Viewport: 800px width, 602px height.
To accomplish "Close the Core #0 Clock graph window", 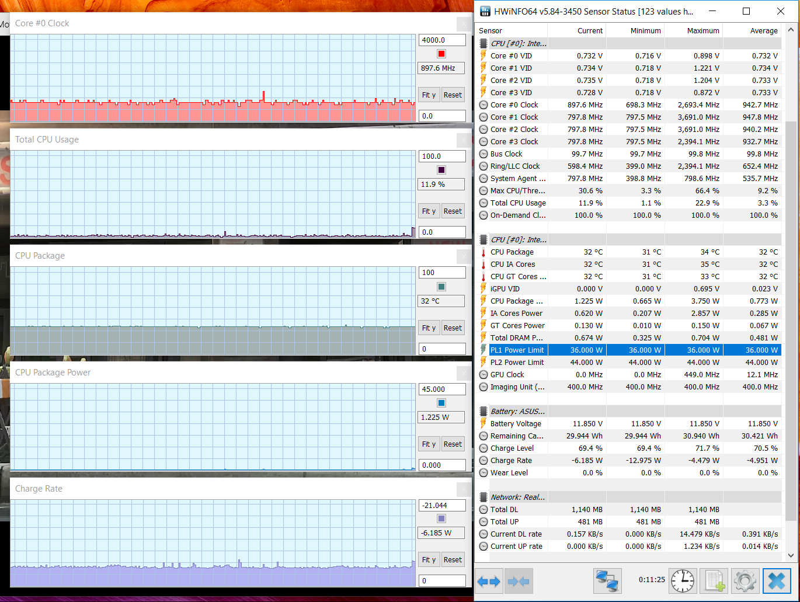I will tap(464, 24).
